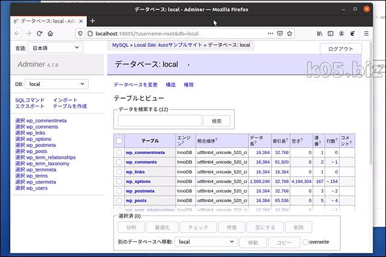386x257 pixels.
Task: Click the 分析 analyze button
Action: coord(131,228)
